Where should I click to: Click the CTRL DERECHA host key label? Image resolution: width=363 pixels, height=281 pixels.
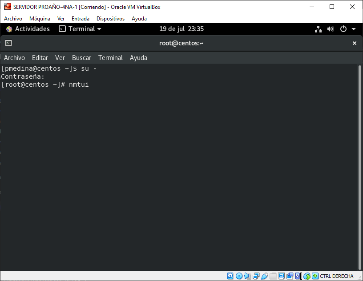click(337, 276)
